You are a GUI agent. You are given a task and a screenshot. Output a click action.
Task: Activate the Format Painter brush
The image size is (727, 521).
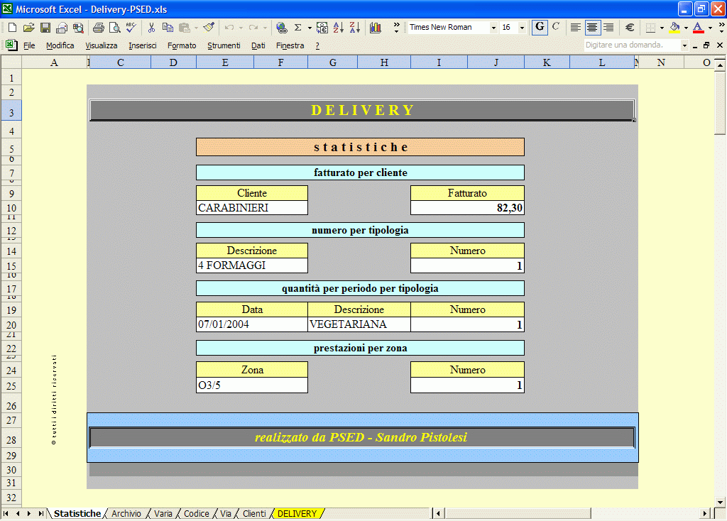[x=209, y=28]
